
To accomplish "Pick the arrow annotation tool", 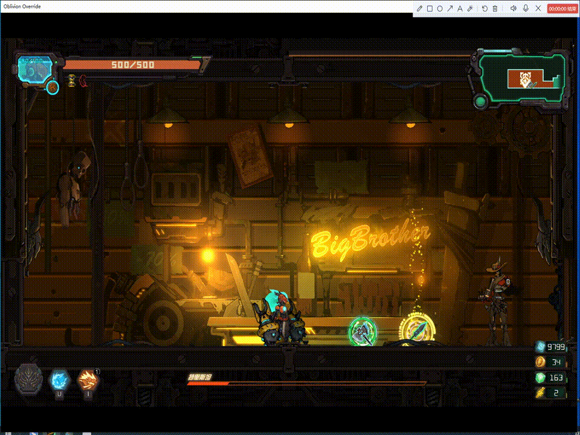I will point(449,8).
